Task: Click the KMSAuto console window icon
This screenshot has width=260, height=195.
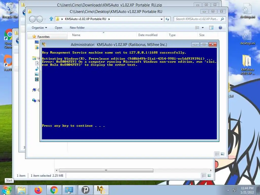Action: pyautogui.click(x=44, y=44)
